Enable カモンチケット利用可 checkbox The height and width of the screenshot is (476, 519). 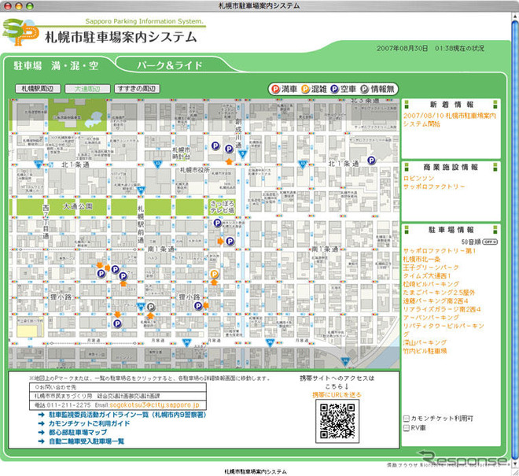(x=406, y=419)
